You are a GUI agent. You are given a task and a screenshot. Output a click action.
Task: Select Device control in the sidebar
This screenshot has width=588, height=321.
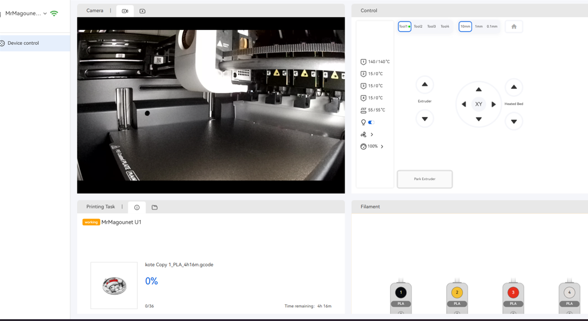23,43
